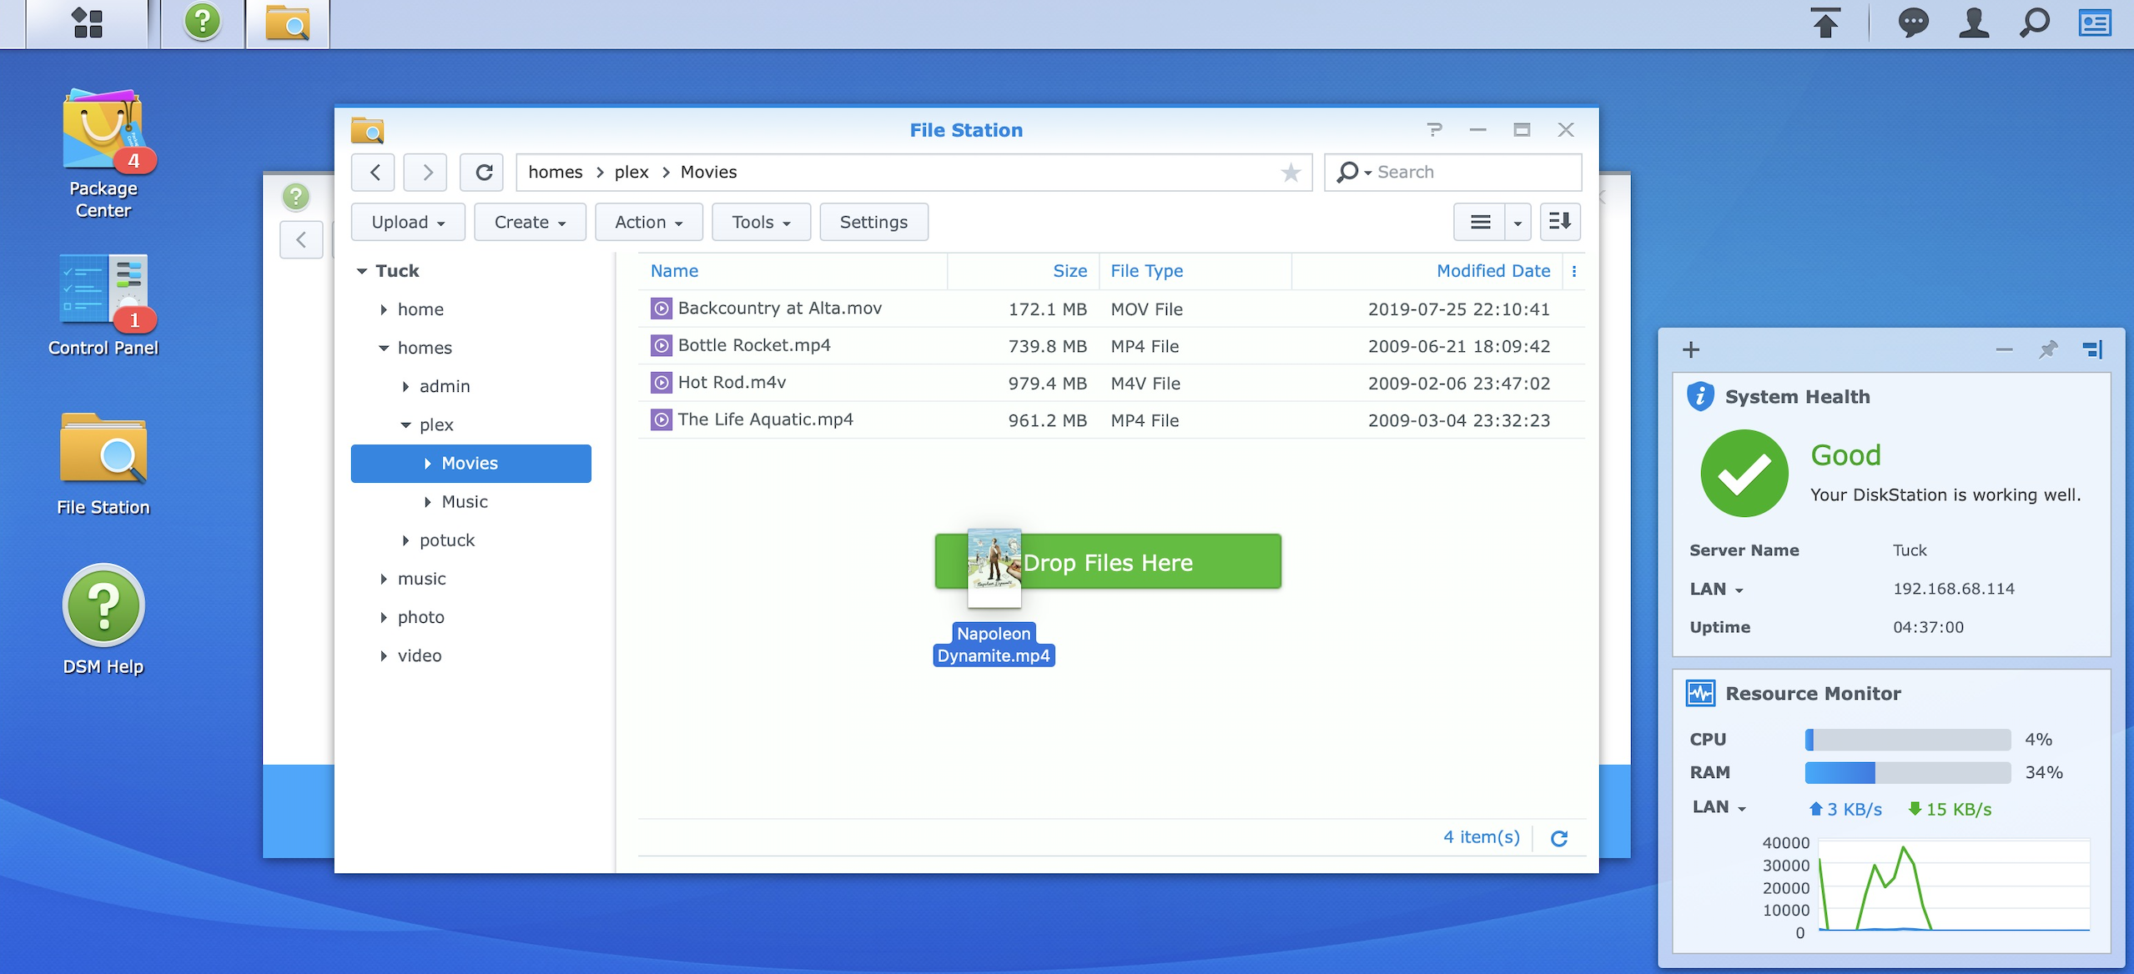Pin the widget panel
Image resolution: width=2134 pixels, height=974 pixels.
click(x=2047, y=349)
